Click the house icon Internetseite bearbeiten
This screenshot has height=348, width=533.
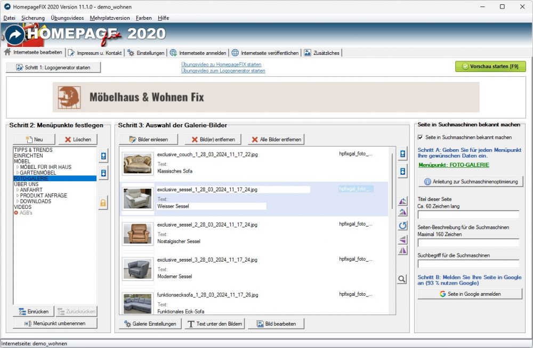point(7,52)
